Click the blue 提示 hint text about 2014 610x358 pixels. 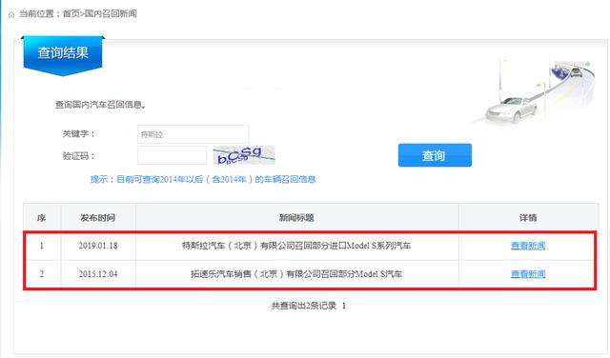click(x=203, y=179)
